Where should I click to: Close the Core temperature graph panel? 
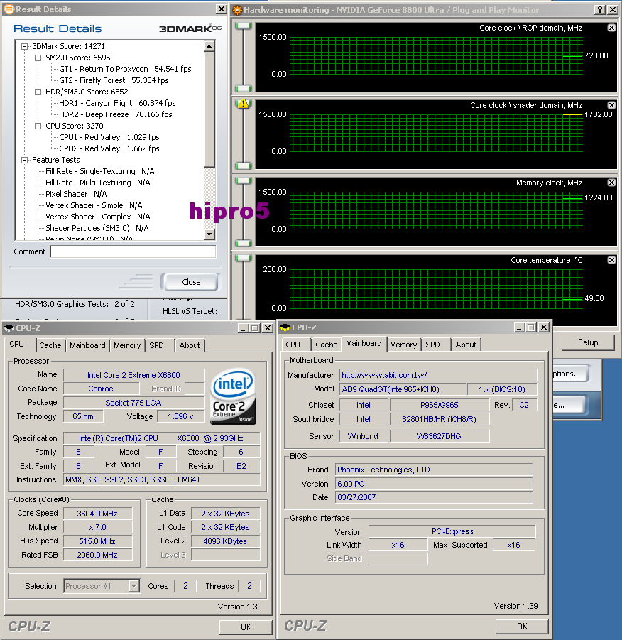pyautogui.click(x=611, y=261)
